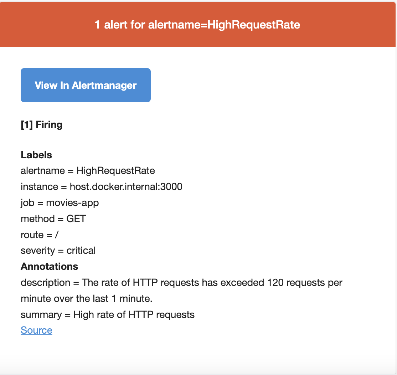Click the View In Alertmanager button
This screenshot has width=397, height=375.
(x=86, y=85)
